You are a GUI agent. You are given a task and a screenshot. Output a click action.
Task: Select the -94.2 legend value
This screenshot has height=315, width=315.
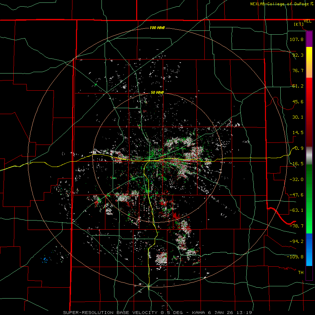(x=296, y=241)
